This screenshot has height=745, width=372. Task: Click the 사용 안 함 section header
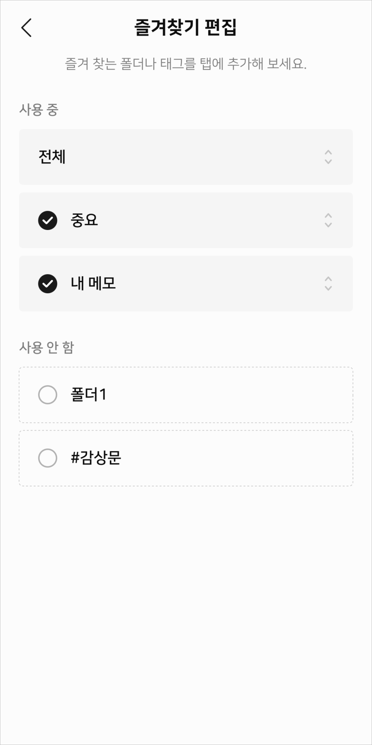tap(46, 348)
